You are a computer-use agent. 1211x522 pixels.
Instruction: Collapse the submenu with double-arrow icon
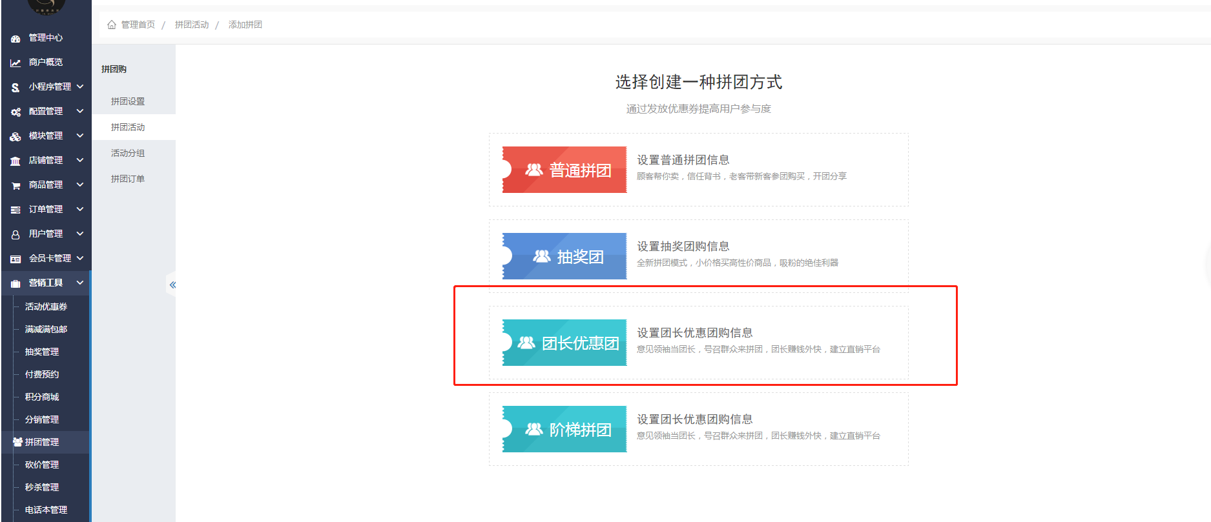(172, 285)
